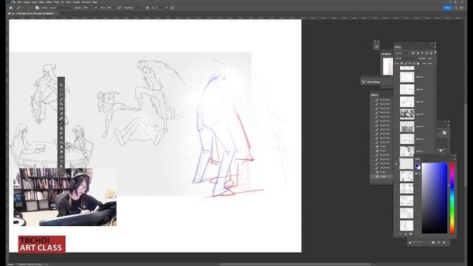Select the Move tool in floating toolbar
This screenshot has width=473, height=266.
click(x=61, y=85)
